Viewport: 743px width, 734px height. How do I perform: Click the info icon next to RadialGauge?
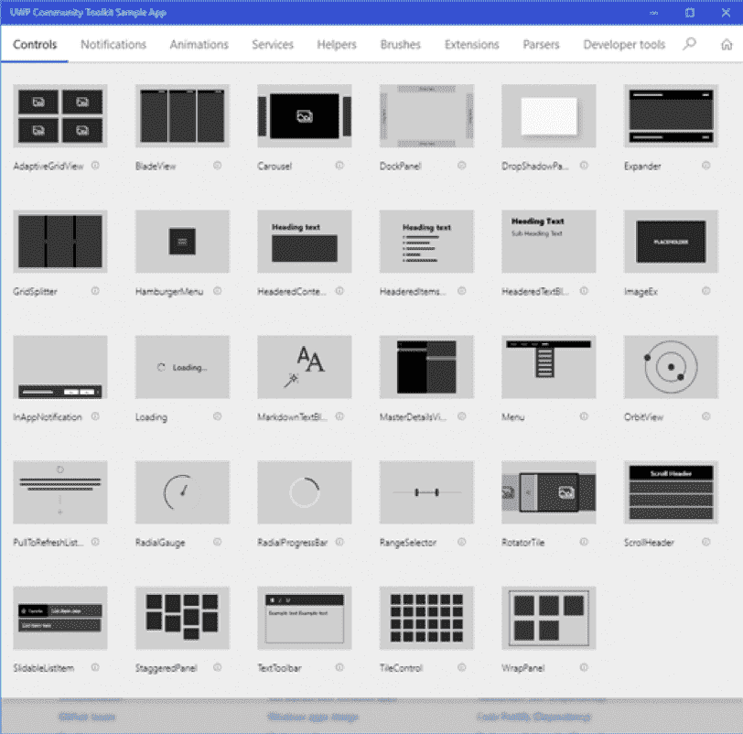click(218, 542)
